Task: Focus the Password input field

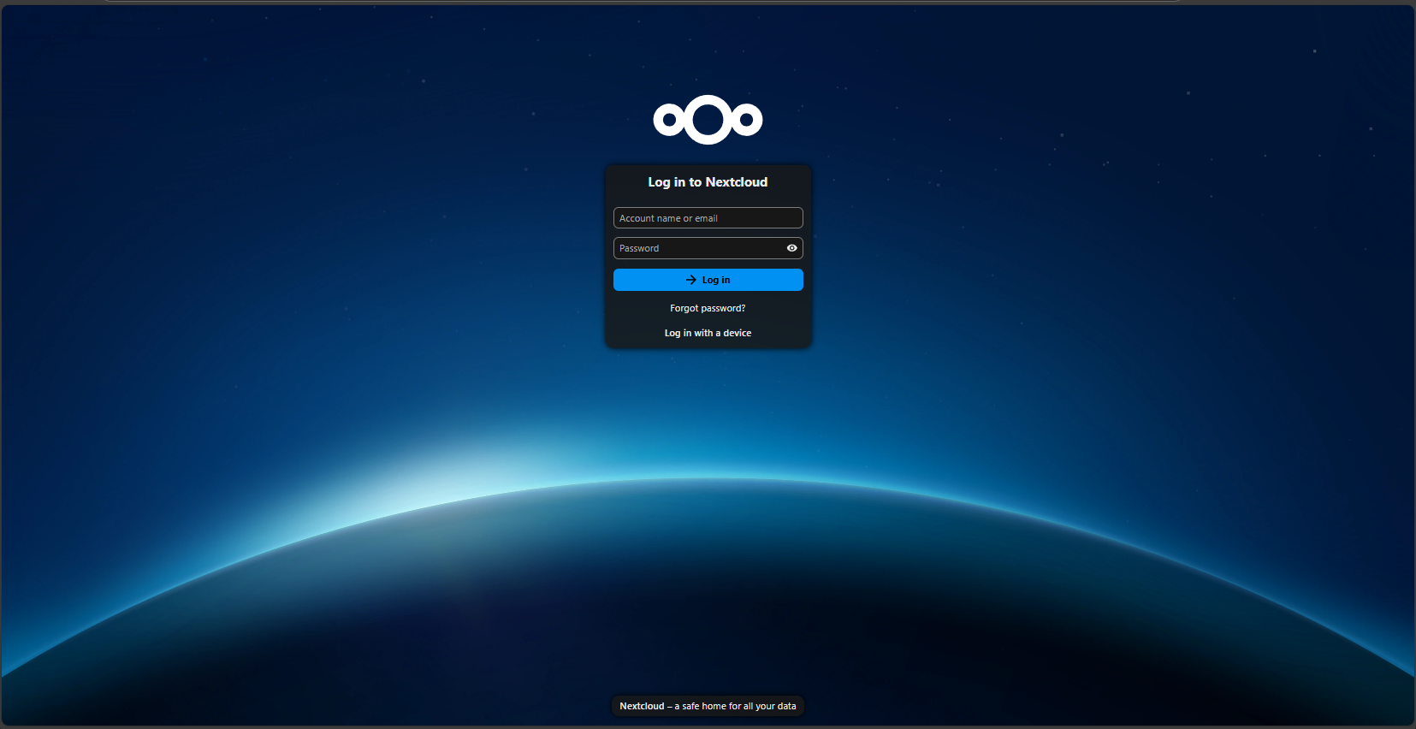Action: (x=697, y=248)
